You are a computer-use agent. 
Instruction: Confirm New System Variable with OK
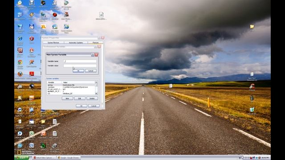coord(78,71)
